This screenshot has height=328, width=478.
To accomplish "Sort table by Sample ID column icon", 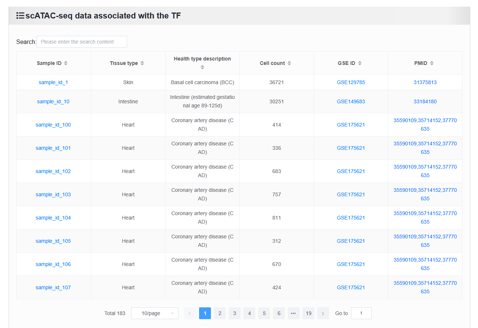I will [66, 63].
